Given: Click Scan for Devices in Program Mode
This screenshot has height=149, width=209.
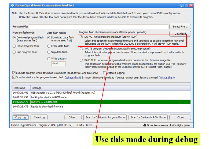Looking at the screenshot, I should (x=105, y=118).
